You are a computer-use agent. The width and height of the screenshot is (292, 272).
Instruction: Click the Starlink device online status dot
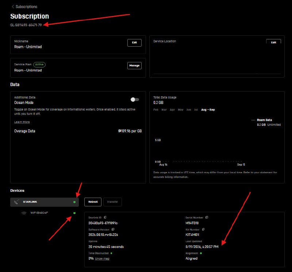tap(74, 202)
